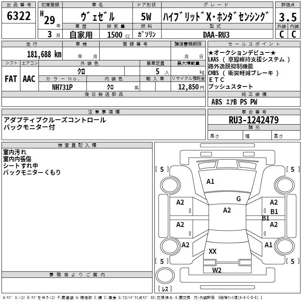
Task: Click the lot number 6322
Action: coord(18,16)
